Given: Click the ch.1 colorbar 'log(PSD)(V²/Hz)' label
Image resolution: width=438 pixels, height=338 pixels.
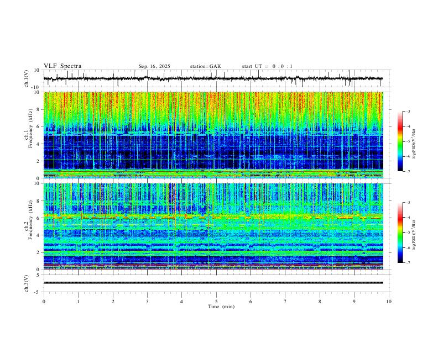Looking at the screenshot, I should click(x=414, y=144).
